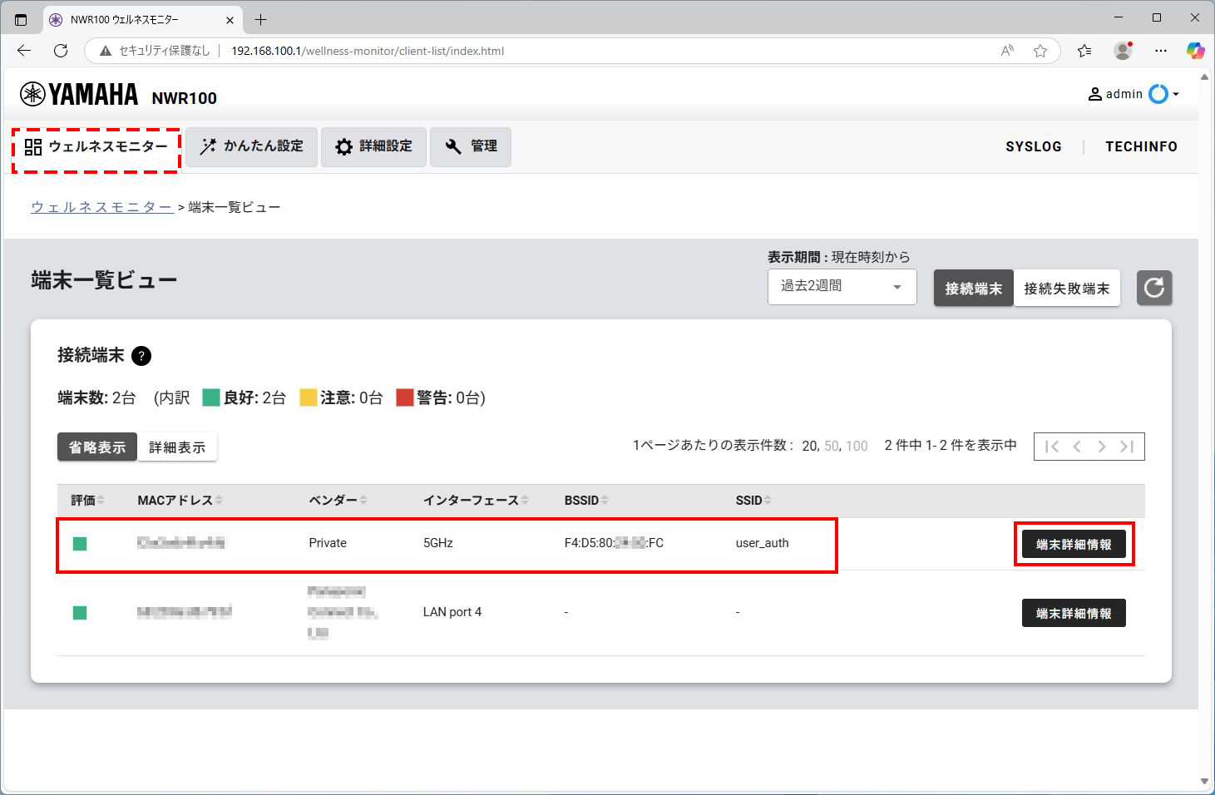1215x795 pixels.
Task: Open the 詳細設定 tab
Action: click(x=373, y=146)
